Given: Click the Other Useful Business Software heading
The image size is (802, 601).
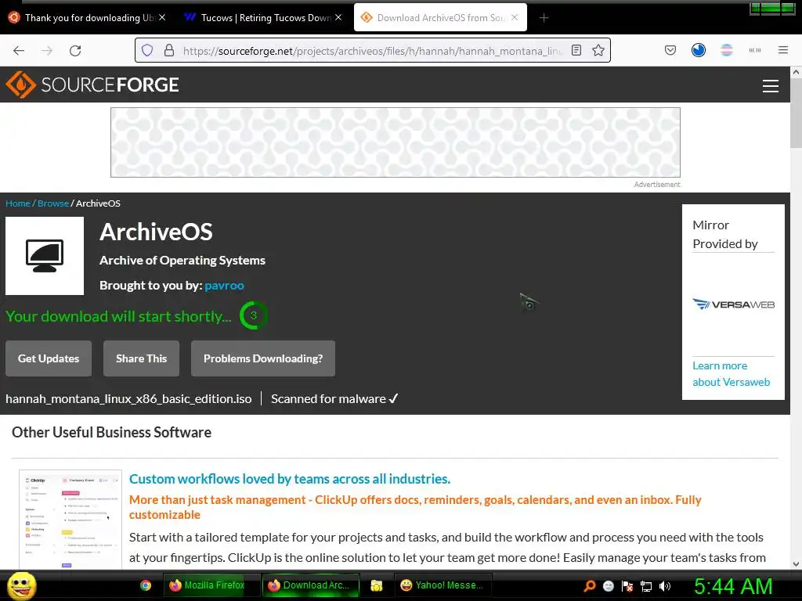Looking at the screenshot, I should pyautogui.click(x=111, y=432).
